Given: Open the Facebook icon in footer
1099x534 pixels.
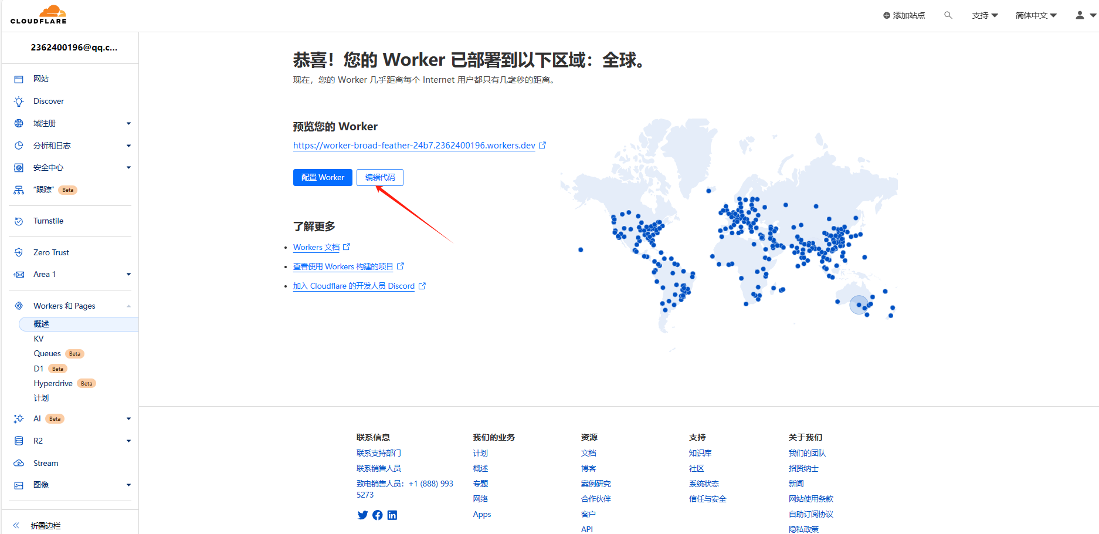Looking at the screenshot, I should tap(378, 515).
